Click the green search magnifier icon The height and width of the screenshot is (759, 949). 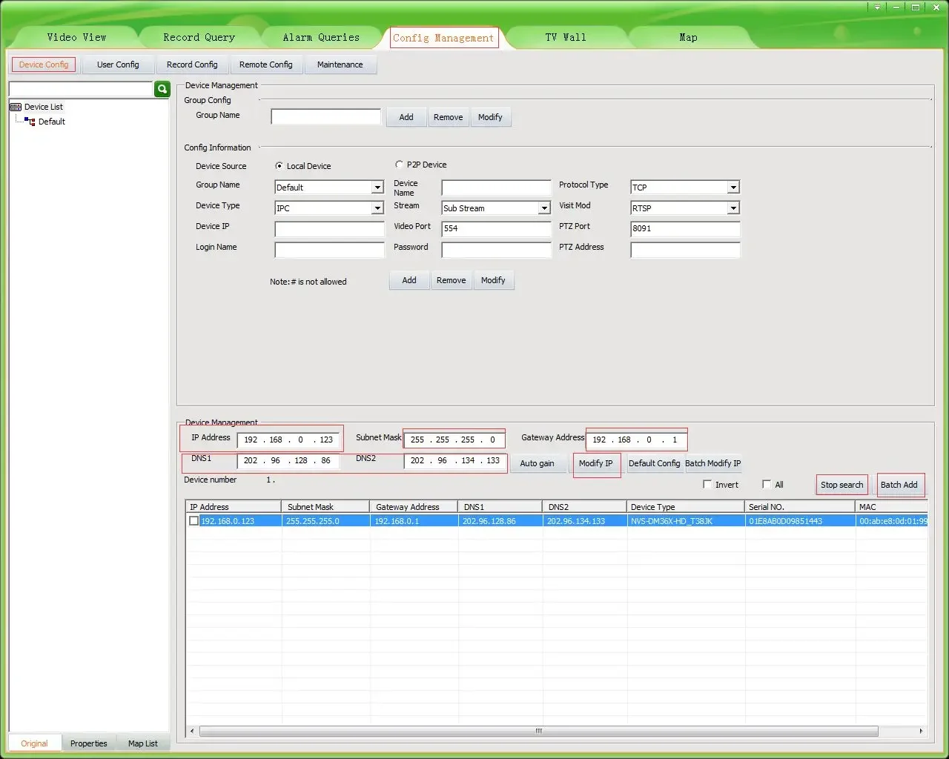pos(162,89)
